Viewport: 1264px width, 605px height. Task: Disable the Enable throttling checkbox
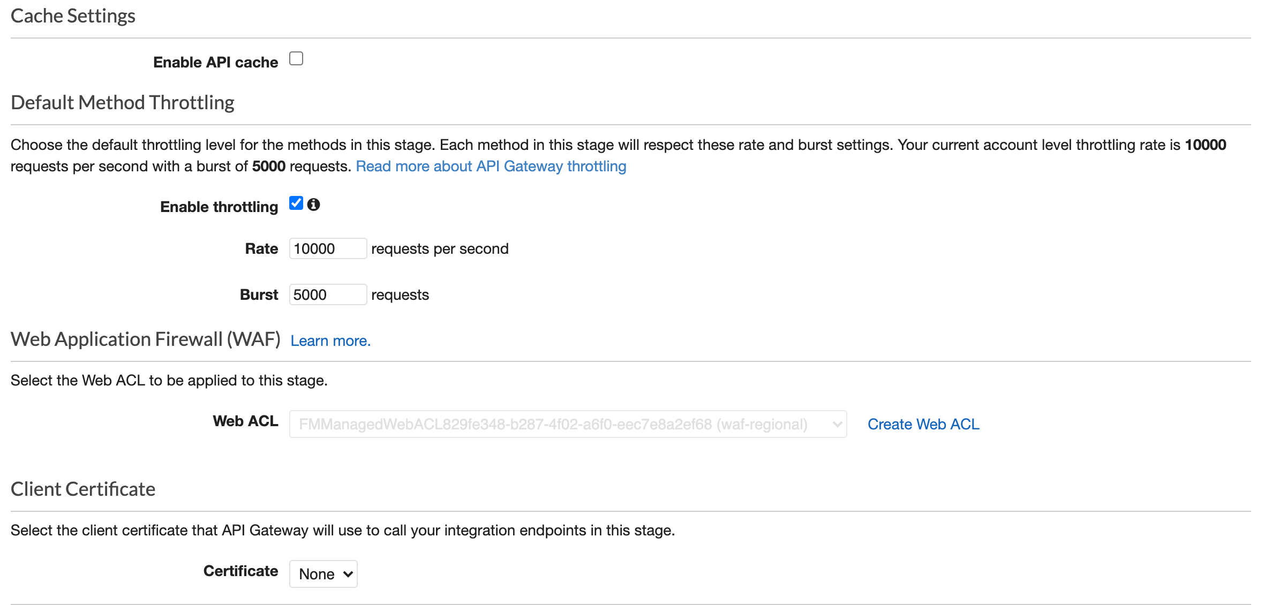pyautogui.click(x=296, y=203)
